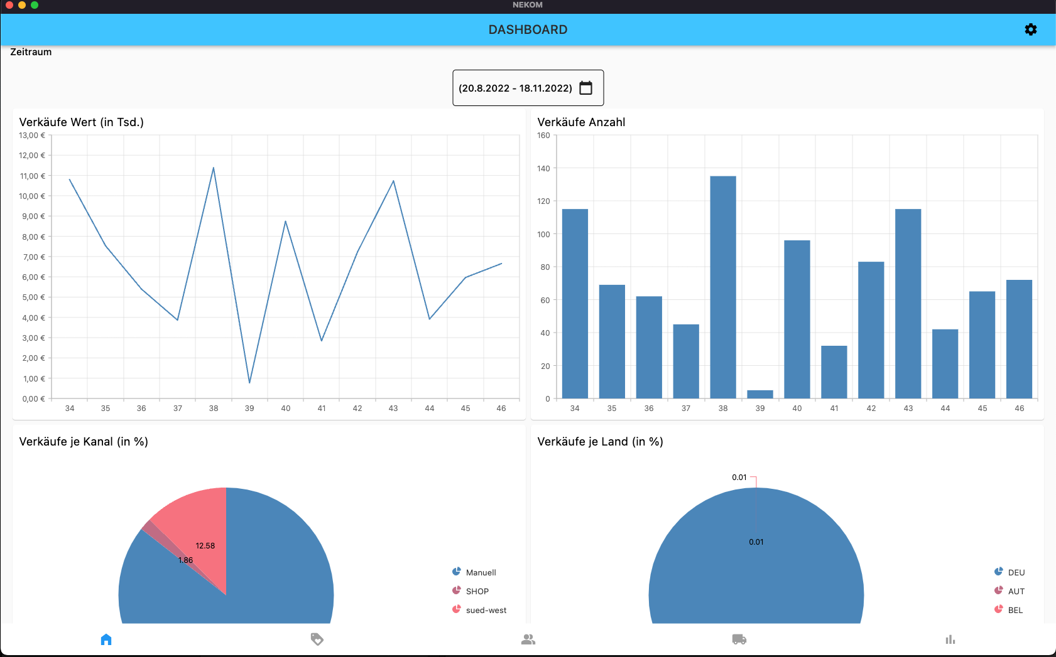Go to the home dashboard tab
The image size is (1056, 657).
pyautogui.click(x=106, y=639)
